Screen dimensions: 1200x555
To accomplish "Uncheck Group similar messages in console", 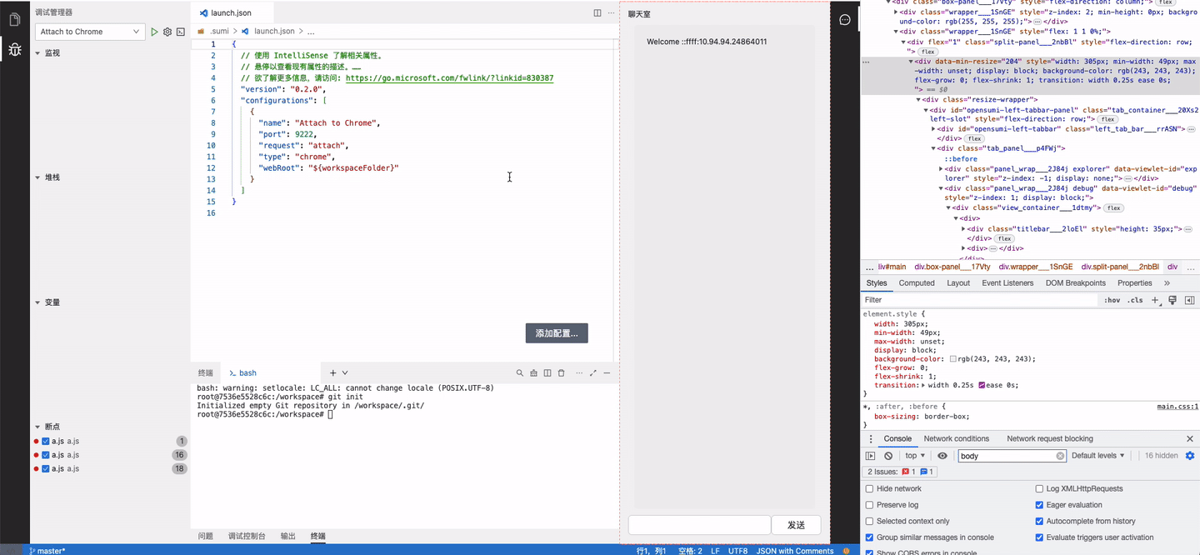I will pyautogui.click(x=870, y=537).
